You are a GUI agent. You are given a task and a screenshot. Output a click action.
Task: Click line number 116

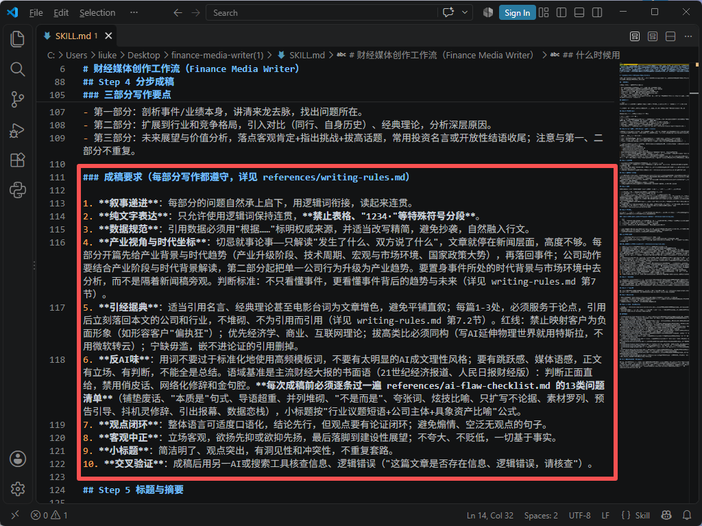[58, 242]
